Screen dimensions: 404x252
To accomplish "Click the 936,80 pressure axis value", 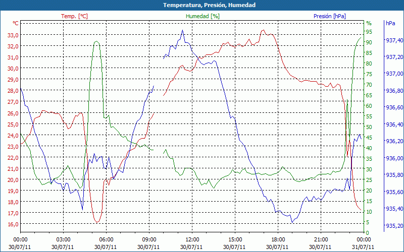I will click(394, 91).
